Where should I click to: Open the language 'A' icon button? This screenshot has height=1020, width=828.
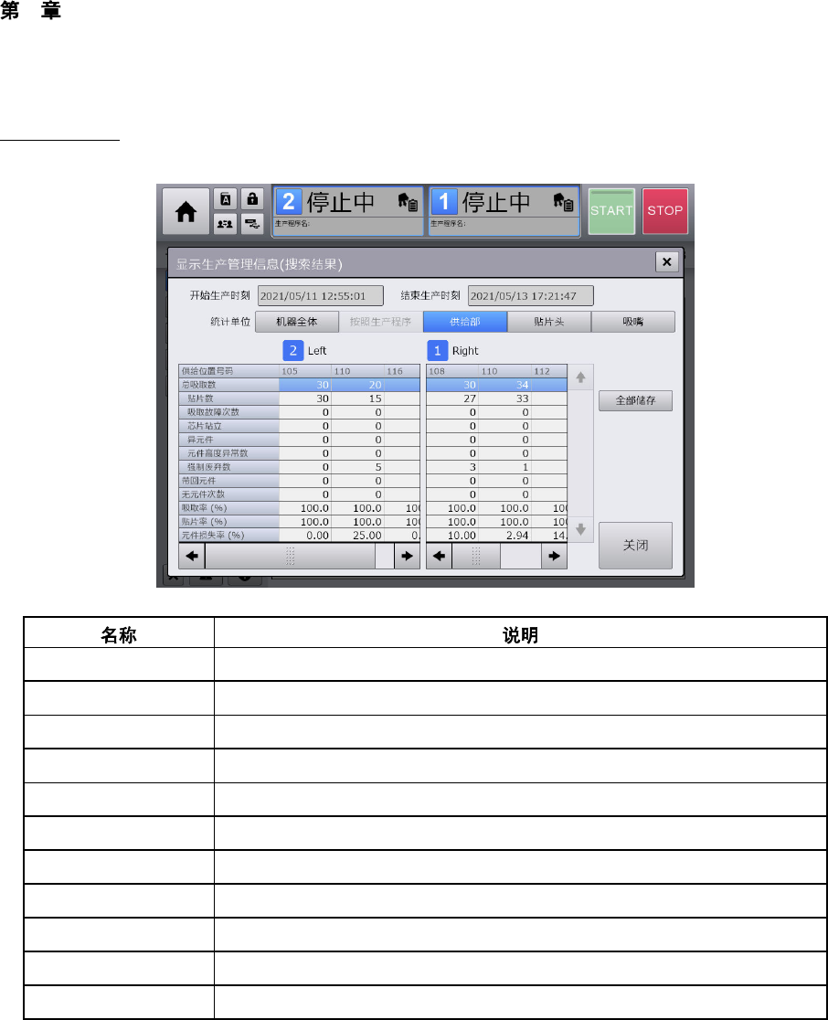(225, 199)
